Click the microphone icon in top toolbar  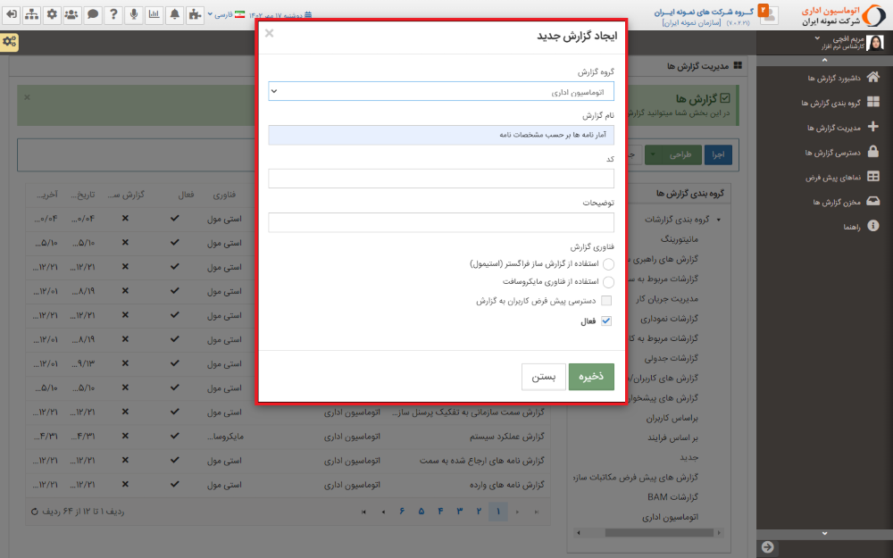pos(133,14)
